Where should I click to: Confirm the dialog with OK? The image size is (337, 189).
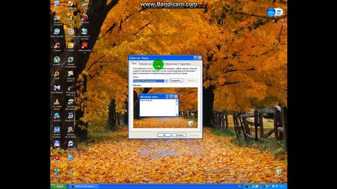(164, 135)
